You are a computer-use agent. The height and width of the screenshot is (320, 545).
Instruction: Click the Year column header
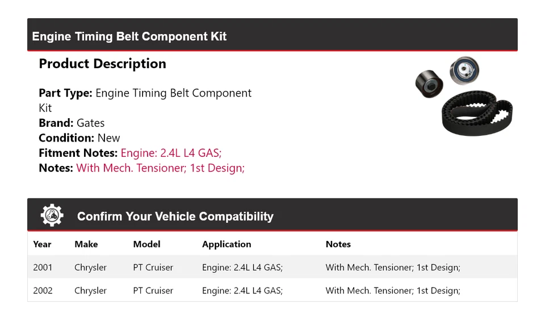tap(42, 244)
